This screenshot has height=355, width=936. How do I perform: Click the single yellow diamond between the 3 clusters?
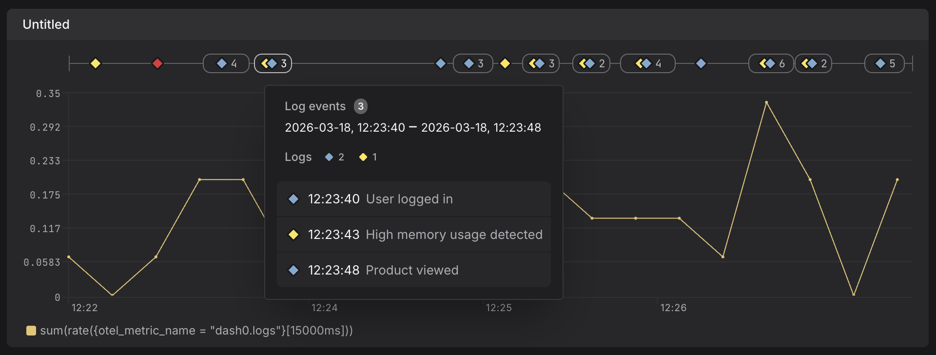pos(505,63)
